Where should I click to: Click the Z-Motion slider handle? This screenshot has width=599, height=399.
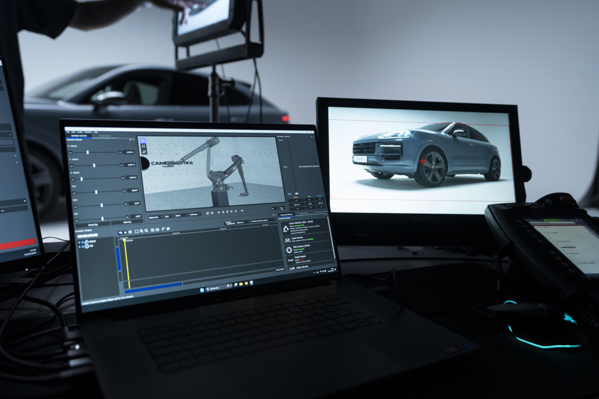82,179
